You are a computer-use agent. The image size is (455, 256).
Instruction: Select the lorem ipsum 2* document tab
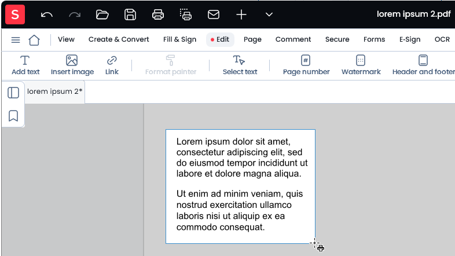[x=54, y=92]
